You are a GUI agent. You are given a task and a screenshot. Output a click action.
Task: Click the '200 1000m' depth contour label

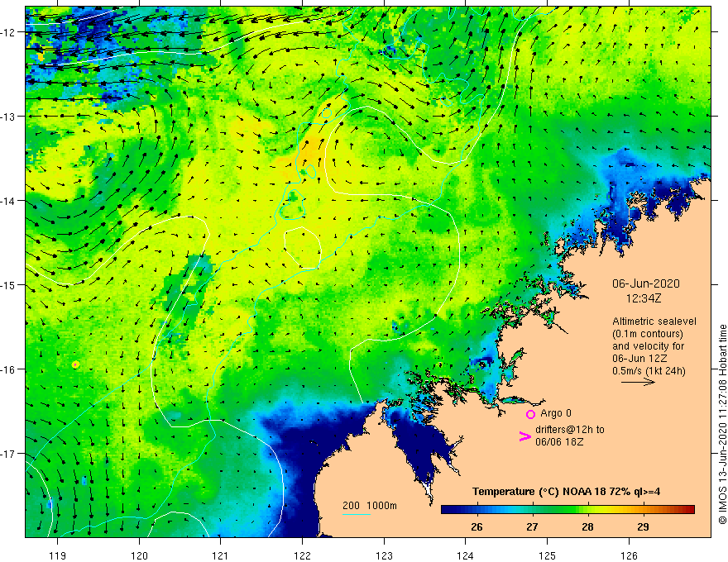click(x=370, y=506)
